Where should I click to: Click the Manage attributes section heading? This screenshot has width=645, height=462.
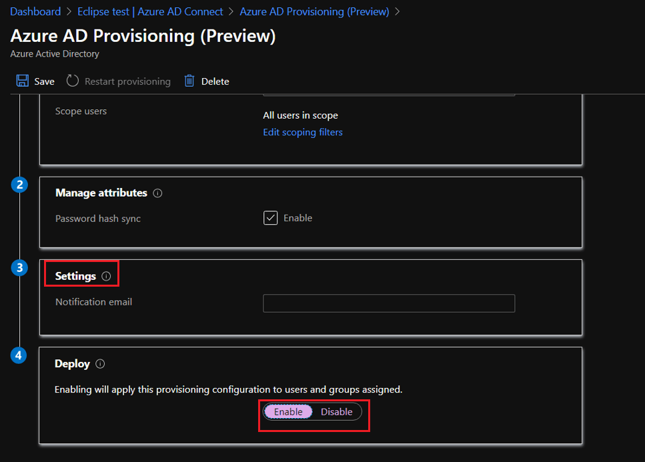click(101, 193)
